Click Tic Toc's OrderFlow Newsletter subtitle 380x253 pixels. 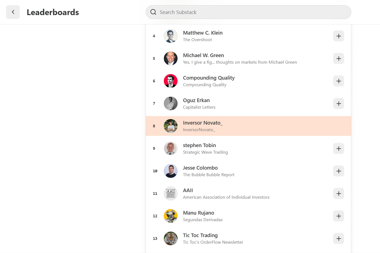pos(213,242)
